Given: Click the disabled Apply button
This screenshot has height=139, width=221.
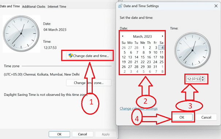Looking at the screenshot, I should pos(106,134).
